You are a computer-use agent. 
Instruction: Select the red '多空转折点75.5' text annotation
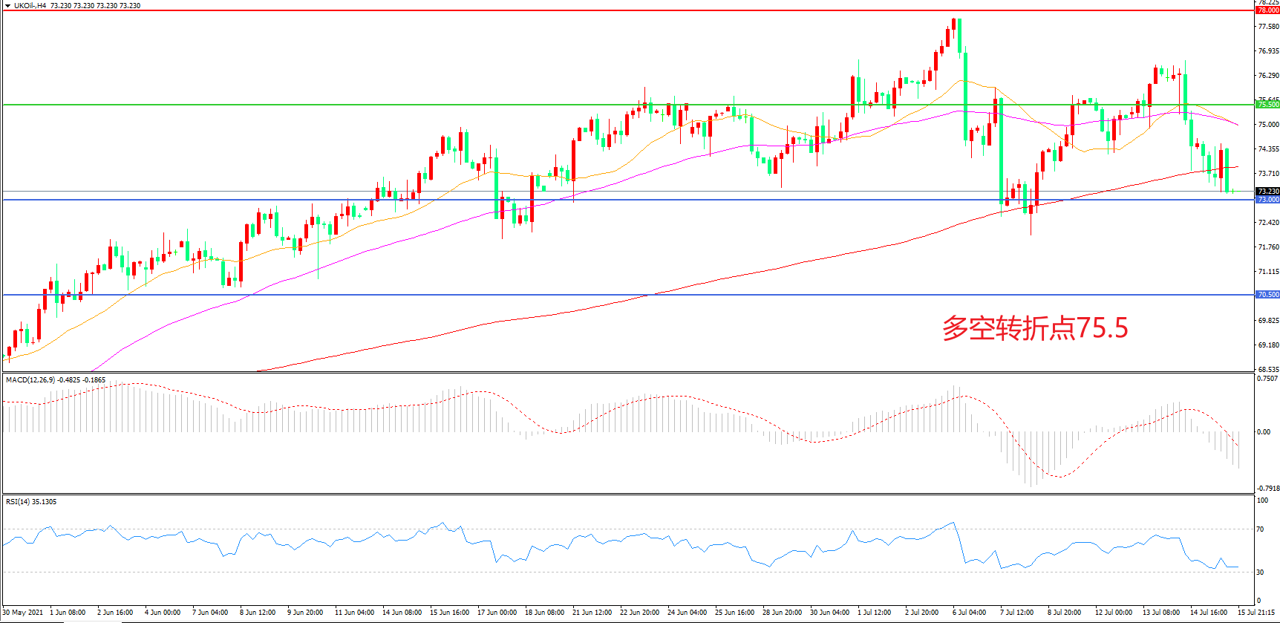[x=1035, y=327]
